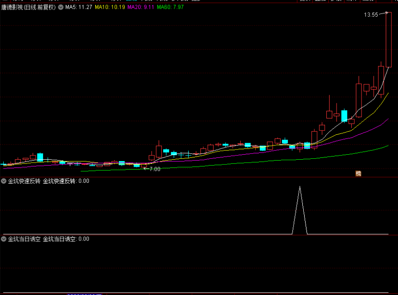Select the green MA60: 7.97 label
The width and height of the screenshot is (398, 295).
[x=170, y=7]
